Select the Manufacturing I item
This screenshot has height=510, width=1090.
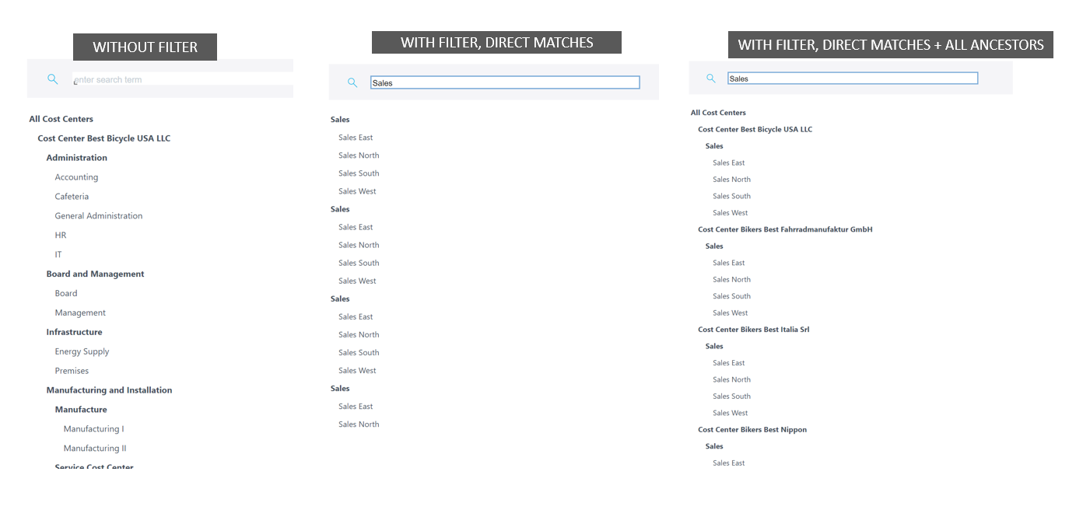[x=93, y=429]
